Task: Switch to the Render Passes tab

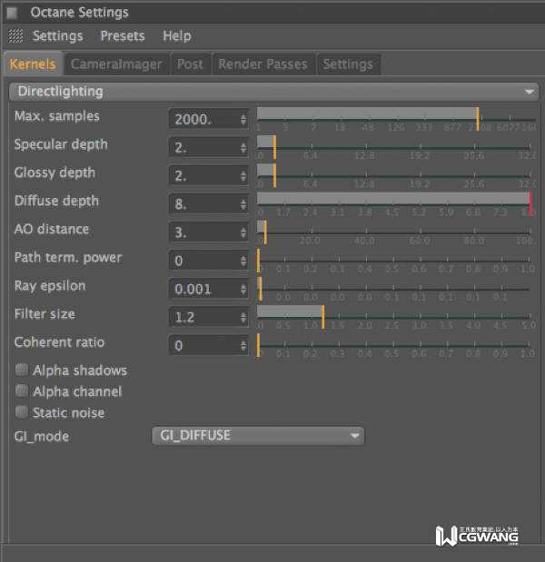Action: [x=263, y=64]
